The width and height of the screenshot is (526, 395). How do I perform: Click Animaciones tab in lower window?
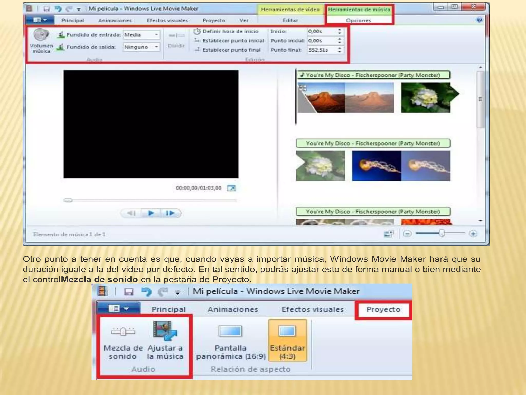pos(233,309)
